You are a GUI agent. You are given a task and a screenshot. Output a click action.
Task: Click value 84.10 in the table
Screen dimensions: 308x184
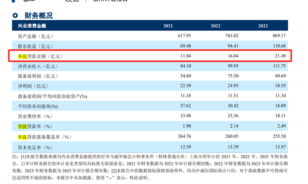click(x=186, y=66)
